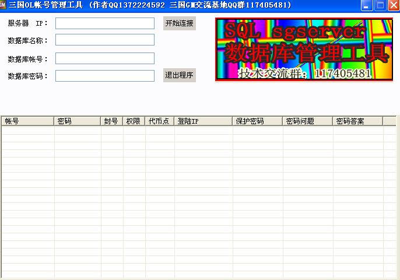Click the 保护密码 column header
The height and width of the screenshot is (280, 400).
[x=257, y=121]
